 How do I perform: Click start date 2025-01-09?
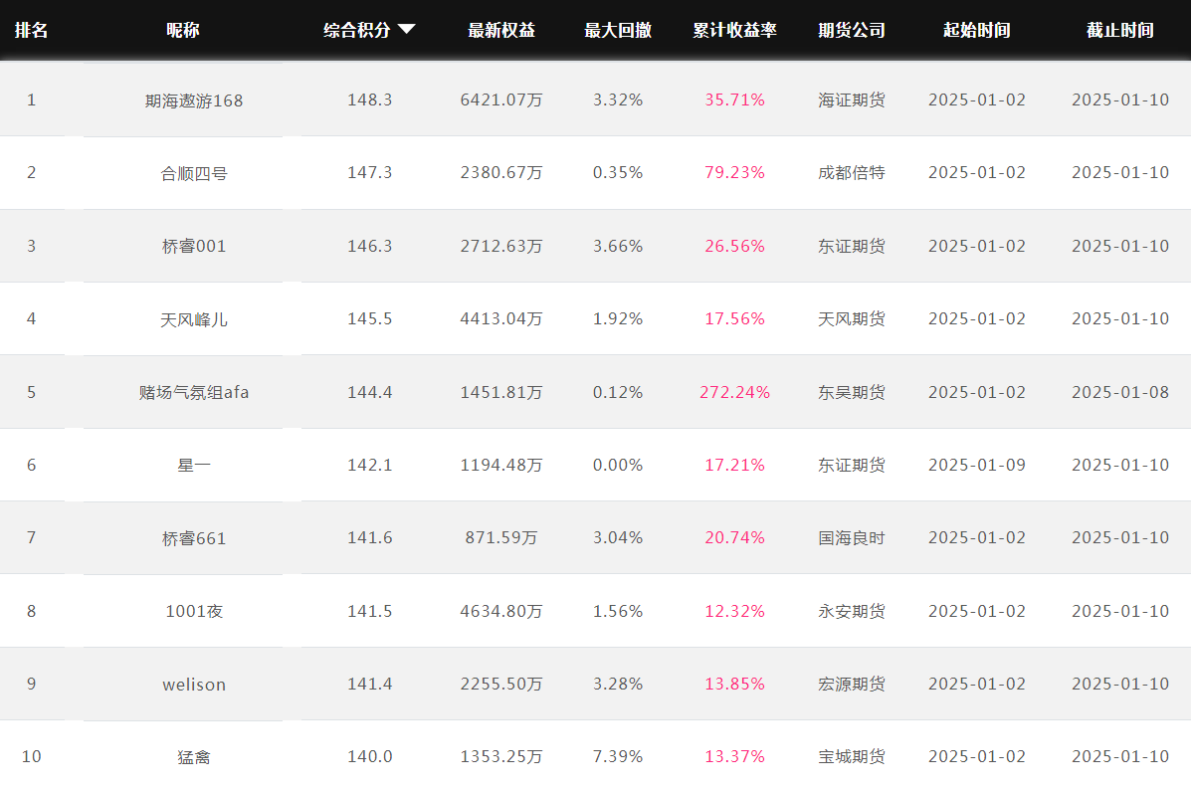click(x=977, y=466)
